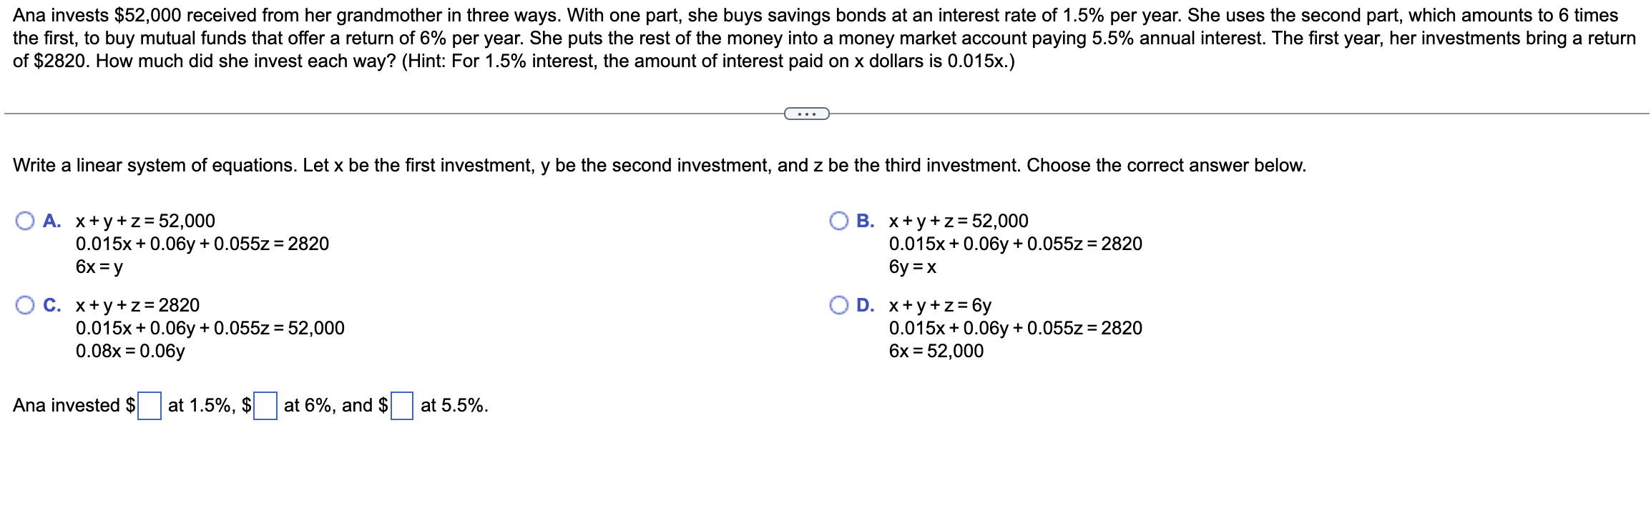The image size is (1651, 513).
Task: Select radio button for answer choice C
Action: pyautogui.click(x=26, y=306)
